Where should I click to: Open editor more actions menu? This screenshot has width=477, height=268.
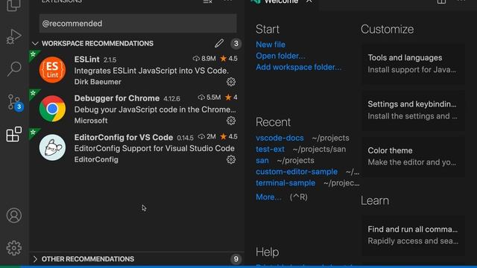tap(461, 1)
